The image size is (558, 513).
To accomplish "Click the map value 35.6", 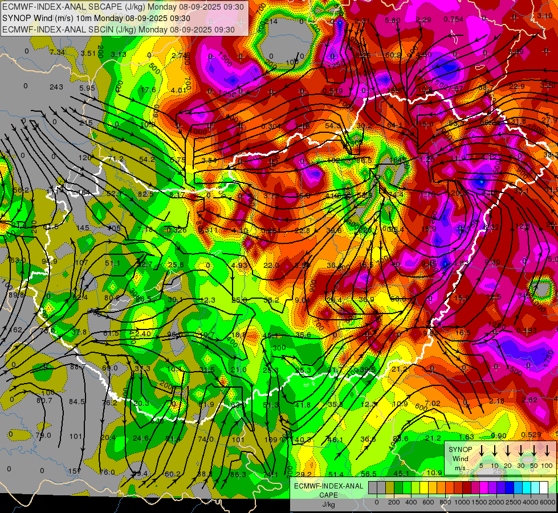I will pos(303,335).
